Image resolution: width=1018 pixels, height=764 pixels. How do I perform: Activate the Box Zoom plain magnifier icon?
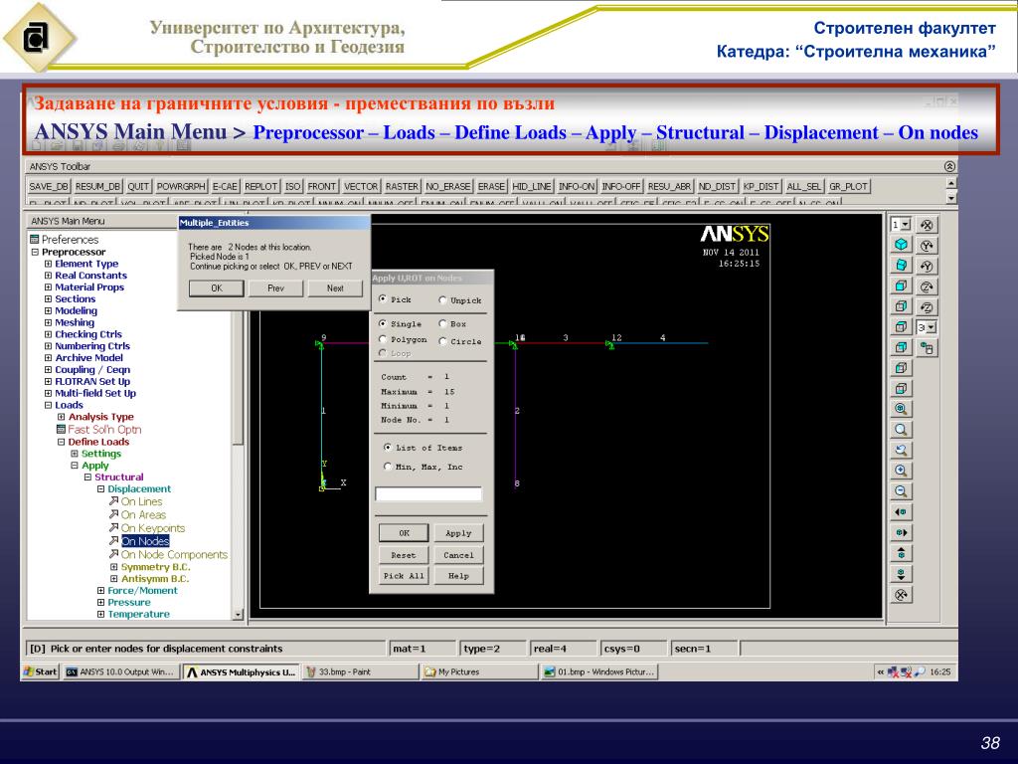coord(901,430)
